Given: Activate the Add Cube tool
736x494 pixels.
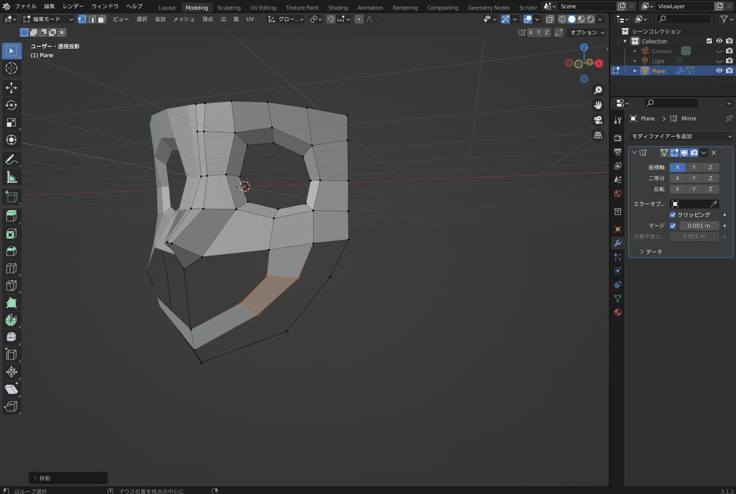Looking at the screenshot, I should click(x=12, y=197).
